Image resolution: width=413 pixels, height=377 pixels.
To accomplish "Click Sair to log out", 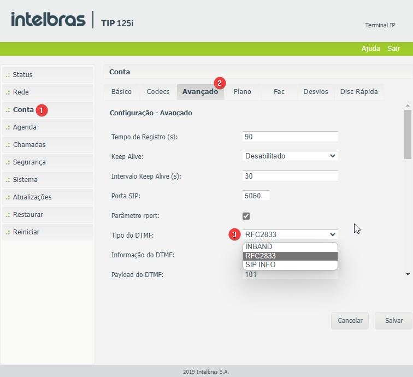I will point(393,49).
